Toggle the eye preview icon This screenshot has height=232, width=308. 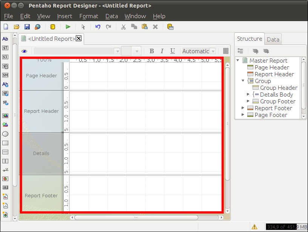pos(25,51)
